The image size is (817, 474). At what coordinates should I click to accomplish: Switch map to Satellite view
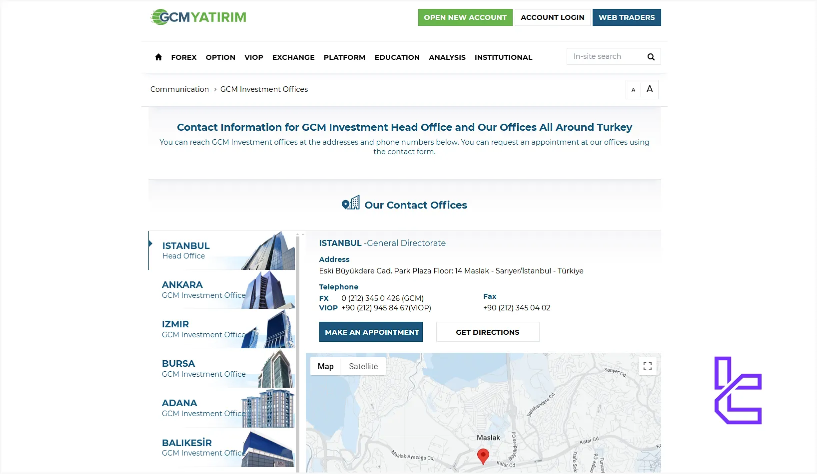363,366
